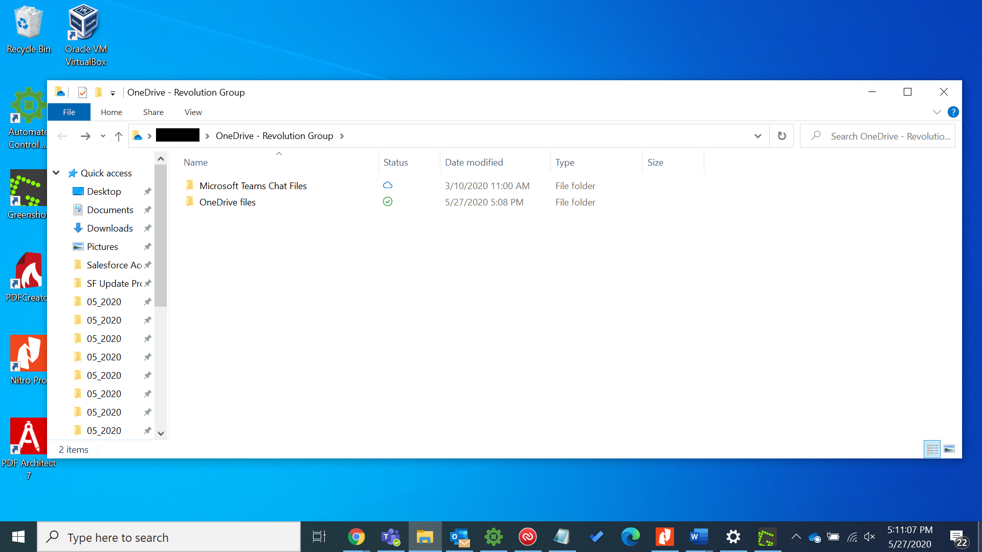This screenshot has height=552, width=982.
Task: Open the Automate Control desktop shortcut
Action: pyautogui.click(x=28, y=119)
